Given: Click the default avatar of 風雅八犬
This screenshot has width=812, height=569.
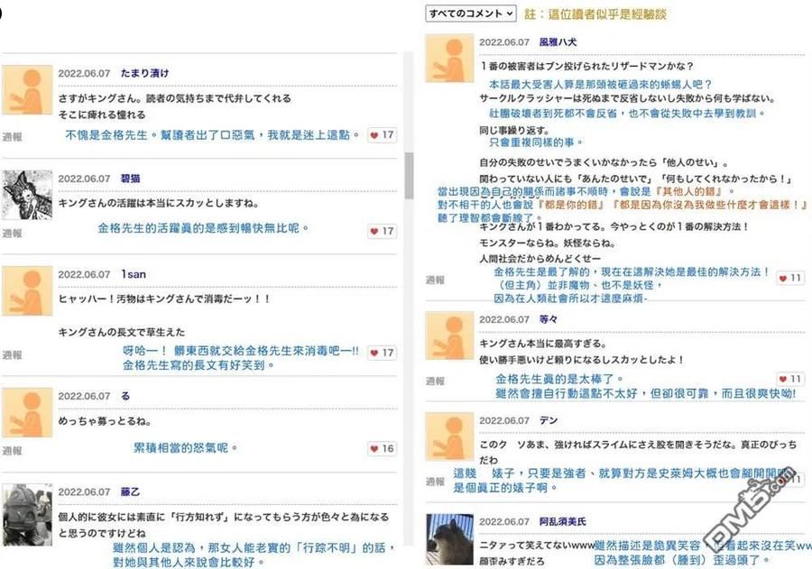Looking at the screenshot, I should [449, 59].
